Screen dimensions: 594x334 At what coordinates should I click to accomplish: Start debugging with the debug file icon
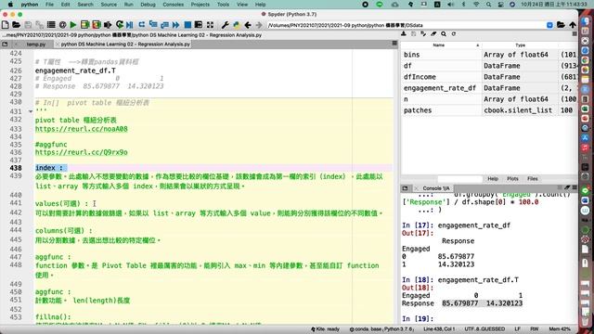point(130,25)
